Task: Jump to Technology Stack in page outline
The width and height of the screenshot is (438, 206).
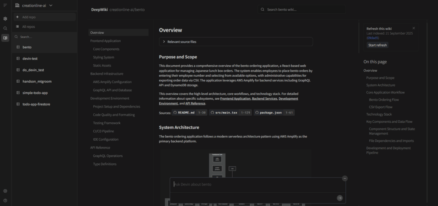Action: point(379,114)
